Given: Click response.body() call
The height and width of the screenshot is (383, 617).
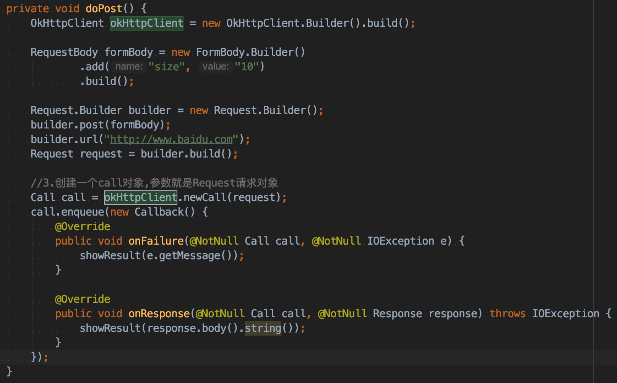Looking at the screenshot, I should click(193, 328).
